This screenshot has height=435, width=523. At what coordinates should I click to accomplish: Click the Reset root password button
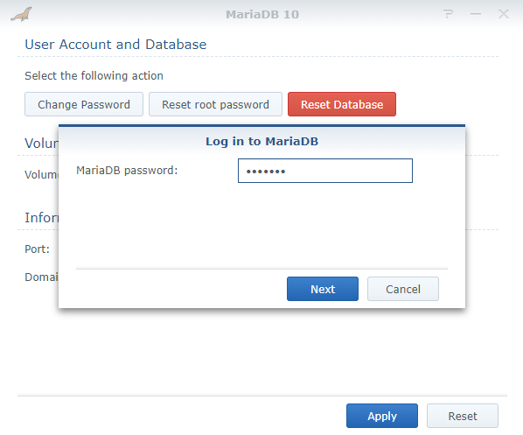(x=215, y=104)
